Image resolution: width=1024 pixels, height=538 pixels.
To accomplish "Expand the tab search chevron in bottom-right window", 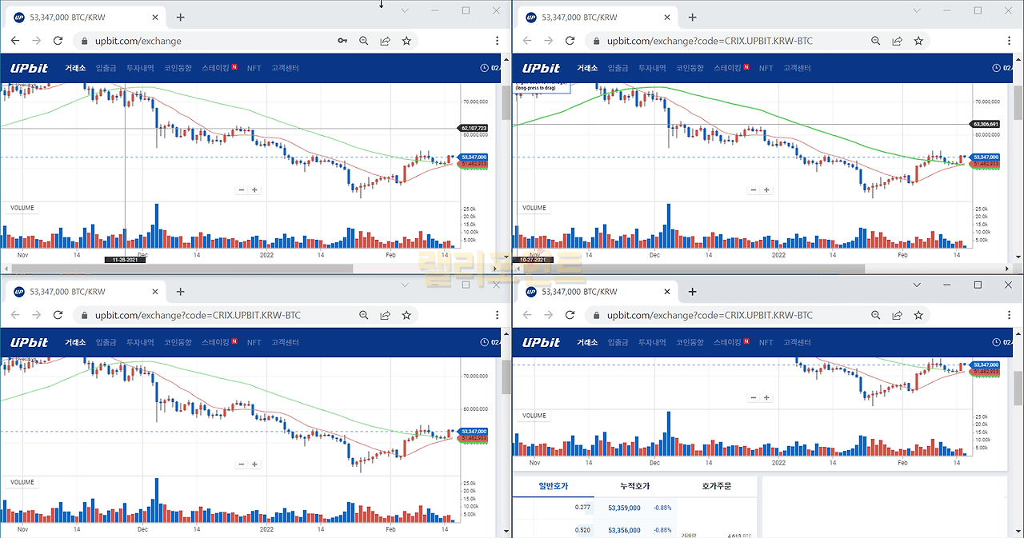I will pyautogui.click(x=917, y=285).
